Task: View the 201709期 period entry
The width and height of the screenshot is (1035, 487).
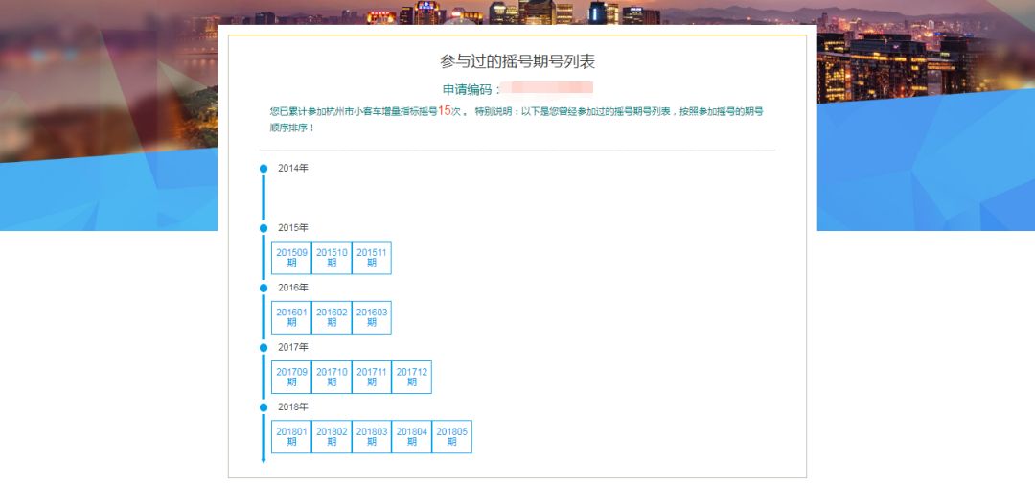Action: [291, 378]
